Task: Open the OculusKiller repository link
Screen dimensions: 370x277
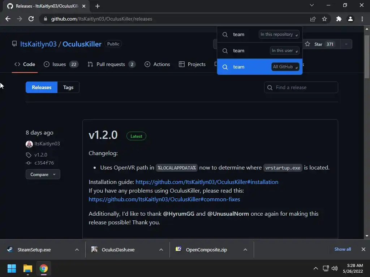Action: (x=82, y=44)
